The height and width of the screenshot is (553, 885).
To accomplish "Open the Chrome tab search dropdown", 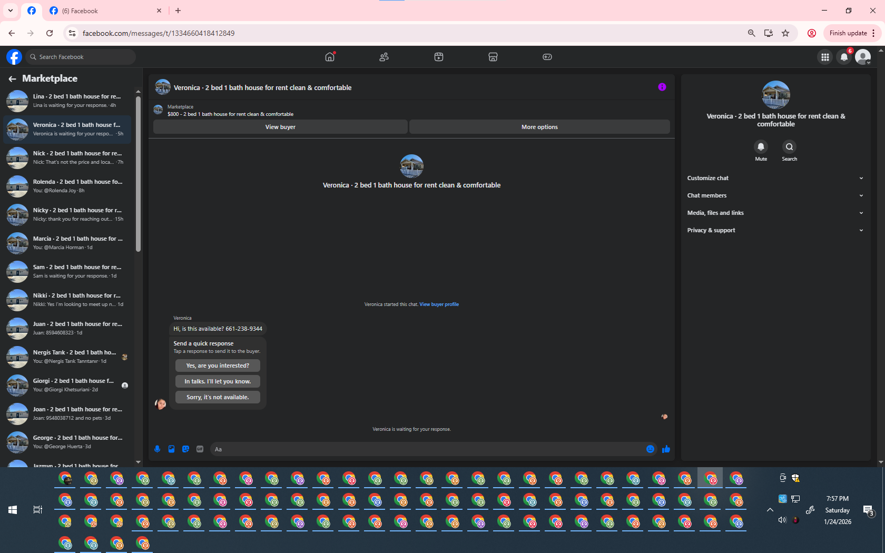I will pos(10,11).
